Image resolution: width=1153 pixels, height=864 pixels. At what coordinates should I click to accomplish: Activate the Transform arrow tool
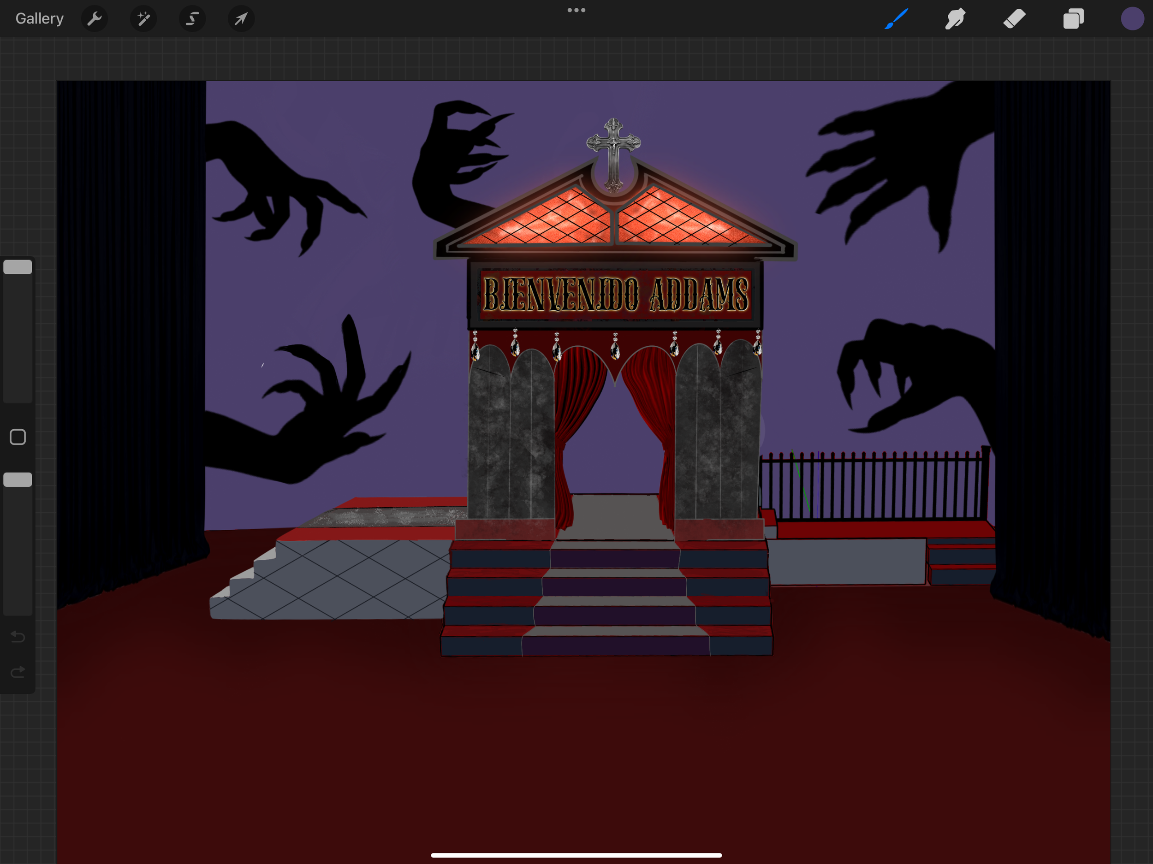coord(241,19)
